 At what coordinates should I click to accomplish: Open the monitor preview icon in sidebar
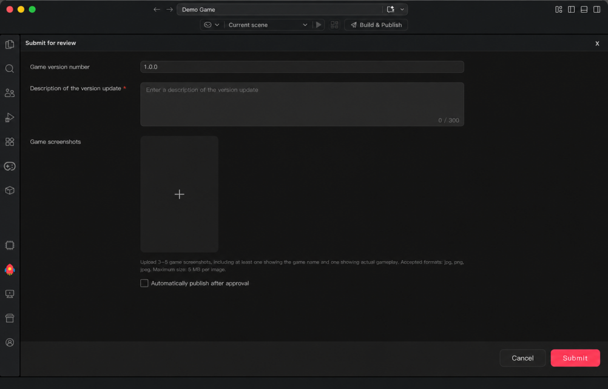pos(10,294)
